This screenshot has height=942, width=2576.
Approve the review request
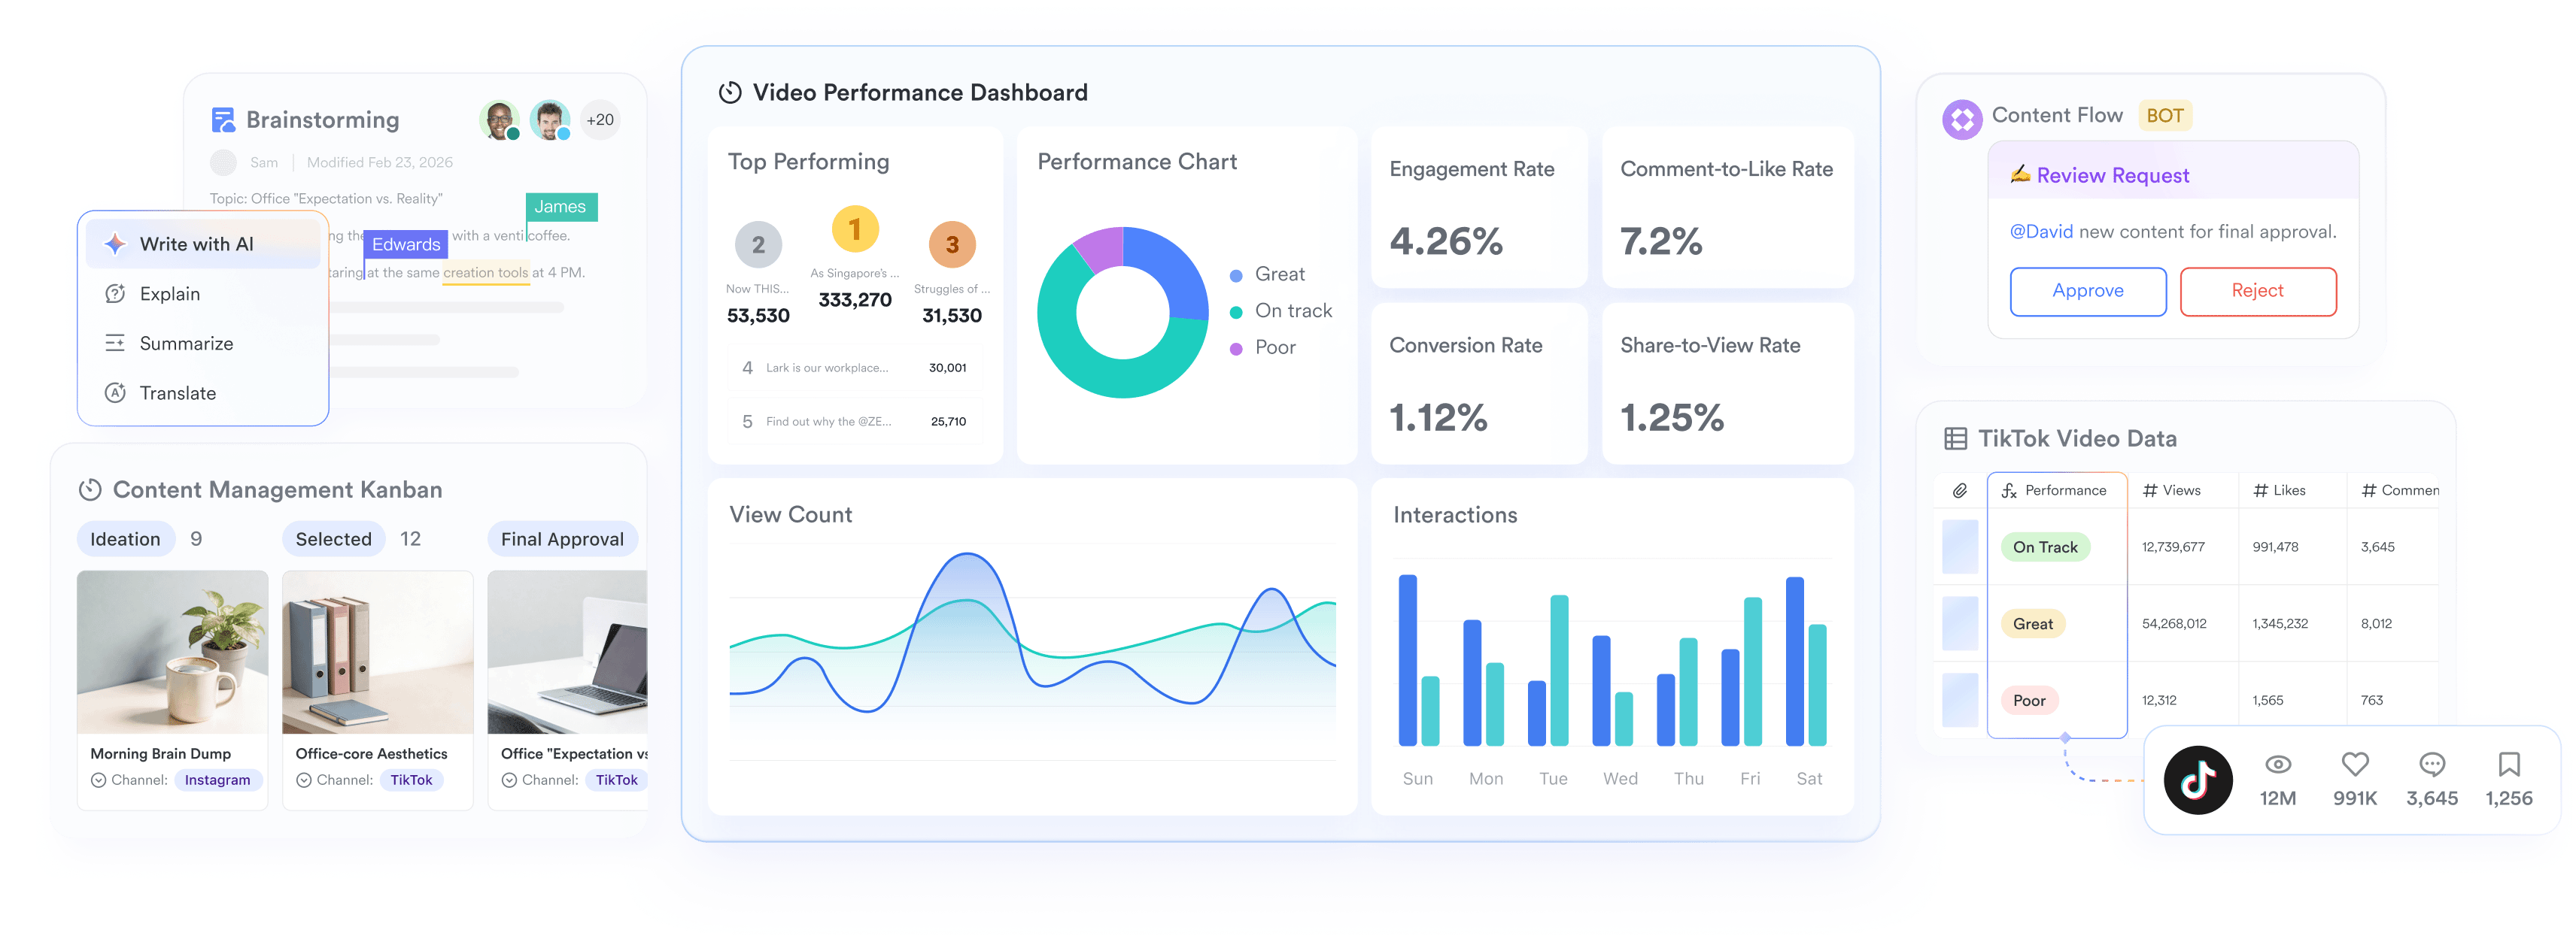coord(2087,291)
